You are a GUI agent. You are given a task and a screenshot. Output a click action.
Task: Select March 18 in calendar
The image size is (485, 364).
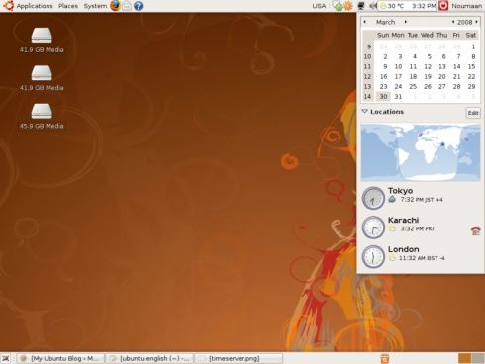(413, 76)
